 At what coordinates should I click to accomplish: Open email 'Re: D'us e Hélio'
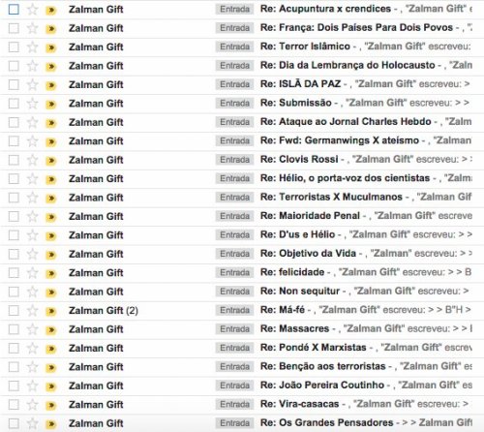[x=297, y=234]
